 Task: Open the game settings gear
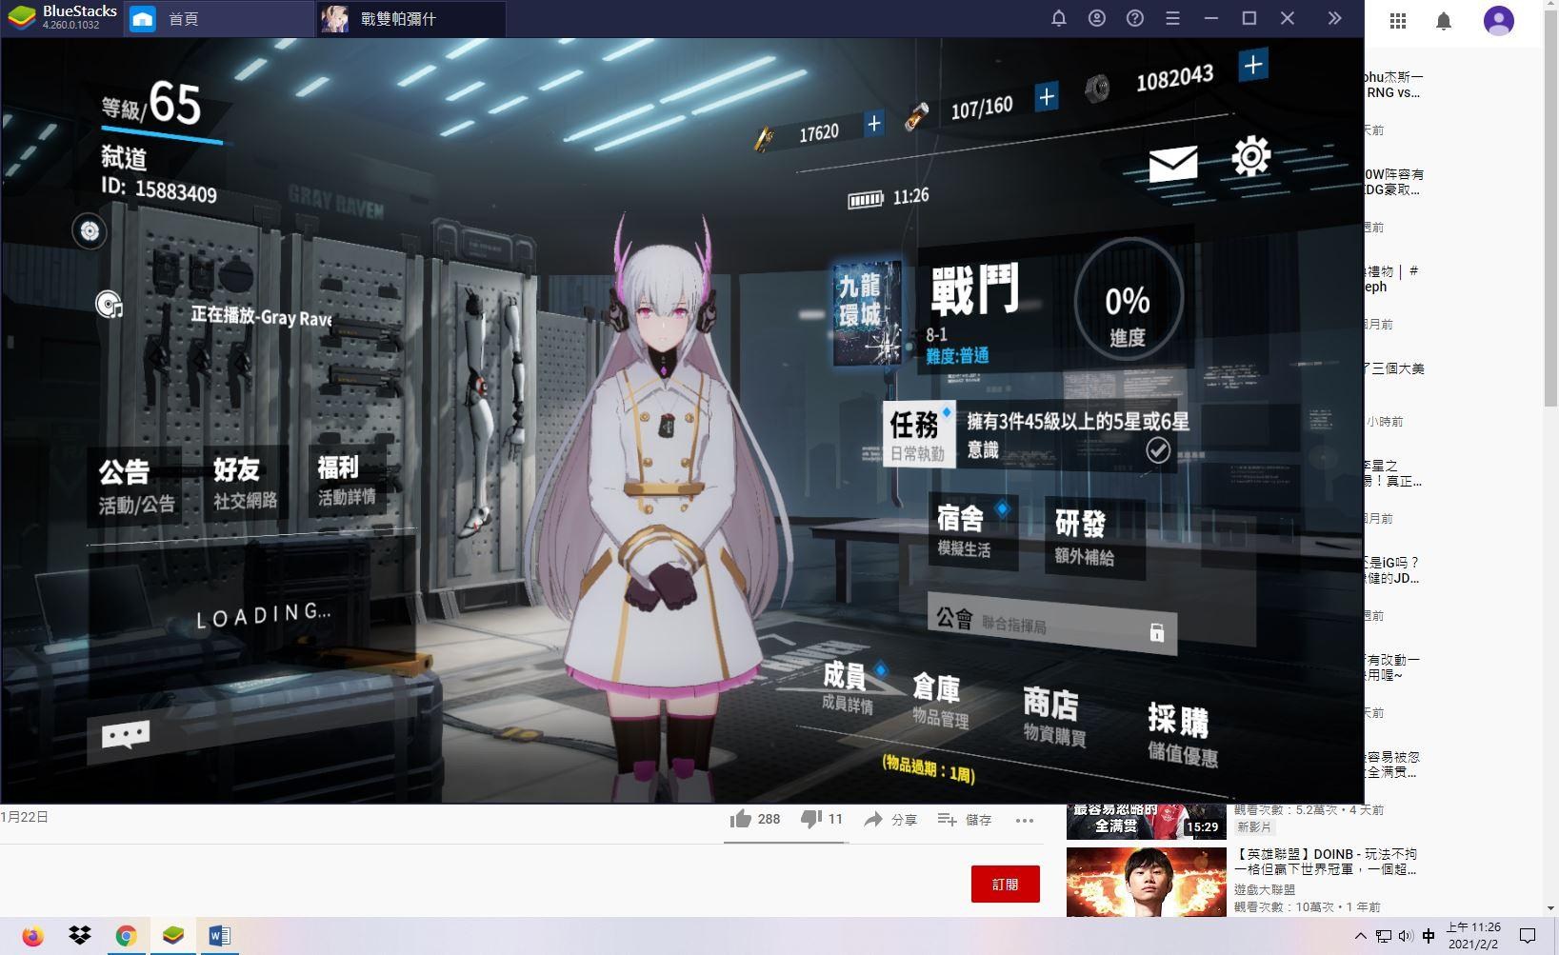point(1251,156)
